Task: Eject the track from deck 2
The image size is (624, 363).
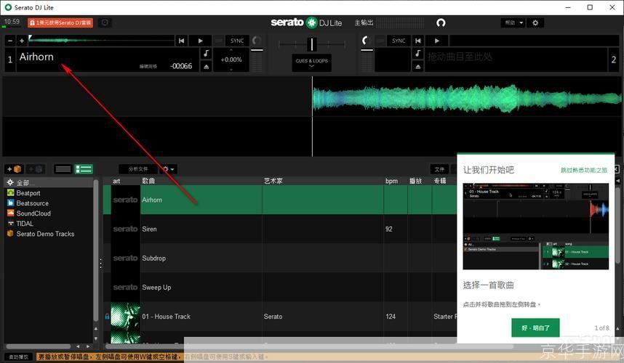Action: [x=417, y=66]
